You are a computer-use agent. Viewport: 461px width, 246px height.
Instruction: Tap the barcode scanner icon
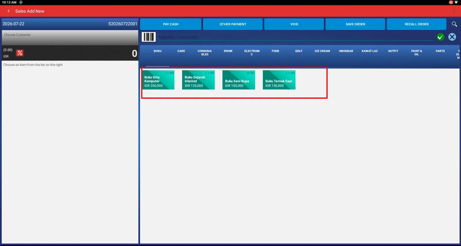click(x=149, y=37)
